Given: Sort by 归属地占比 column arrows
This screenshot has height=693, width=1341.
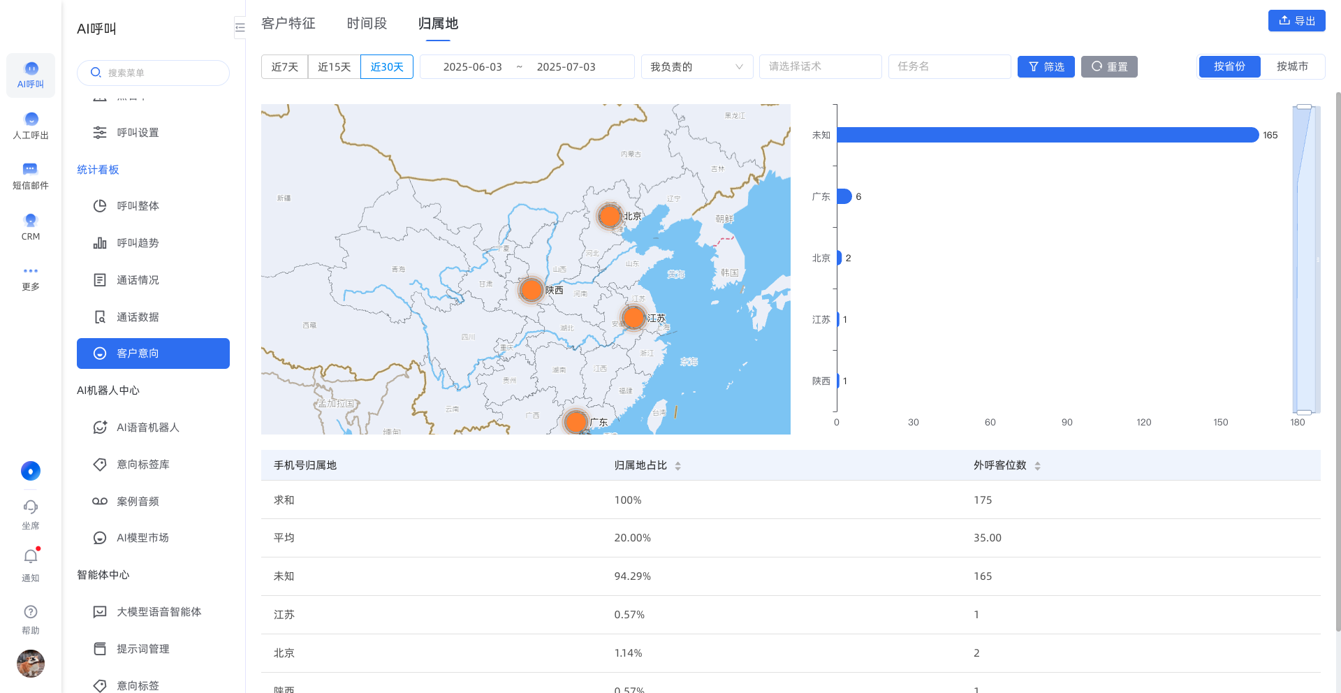Looking at the screenshot, I should coord(677,466).
